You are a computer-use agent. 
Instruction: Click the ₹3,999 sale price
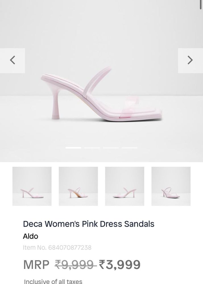click(x=120, y=265)
